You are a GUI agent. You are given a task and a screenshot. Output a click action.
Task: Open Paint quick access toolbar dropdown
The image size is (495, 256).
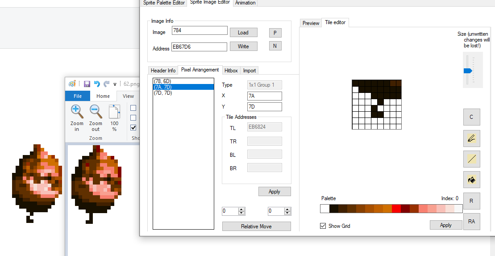pyautogui.click(x=115, y=84)
